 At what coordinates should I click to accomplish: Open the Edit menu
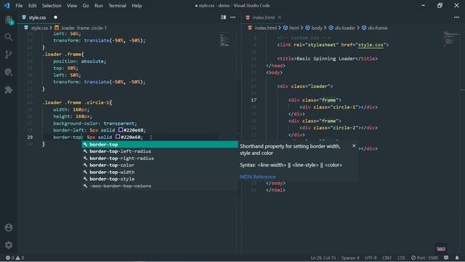pos(32,6)
